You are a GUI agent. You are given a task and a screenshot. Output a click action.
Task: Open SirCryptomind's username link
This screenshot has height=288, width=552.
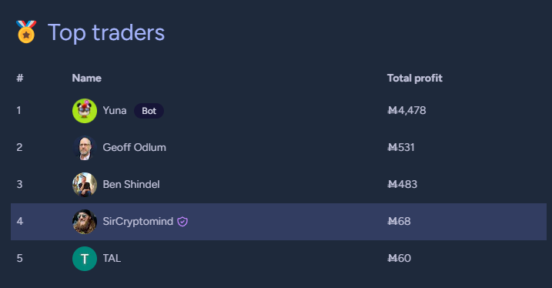(138, 222)
